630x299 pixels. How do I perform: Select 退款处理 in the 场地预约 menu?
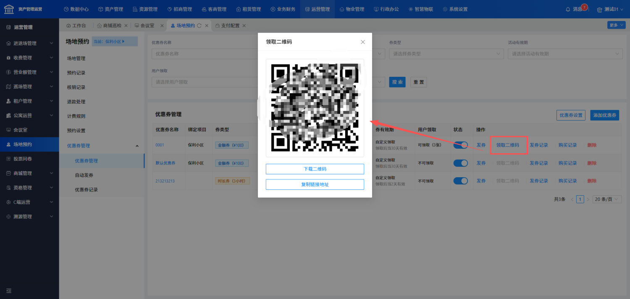(x=76, y=102)
